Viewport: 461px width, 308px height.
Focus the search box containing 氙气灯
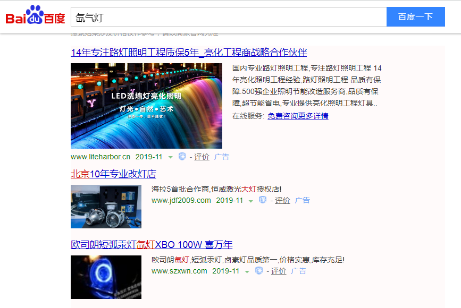[229, 17]
